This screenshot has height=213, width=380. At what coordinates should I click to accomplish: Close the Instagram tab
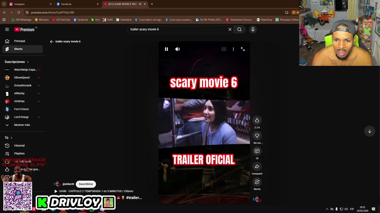50,4
